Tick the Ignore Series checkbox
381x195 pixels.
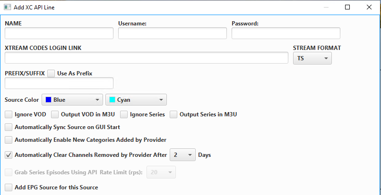point(124,114)
